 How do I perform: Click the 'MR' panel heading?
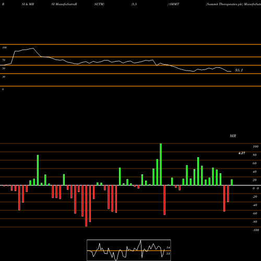[x=233, y=136]
